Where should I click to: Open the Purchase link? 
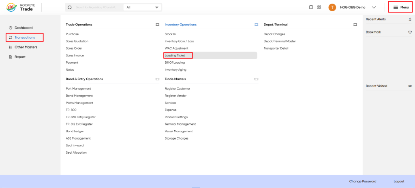[72, 34]
